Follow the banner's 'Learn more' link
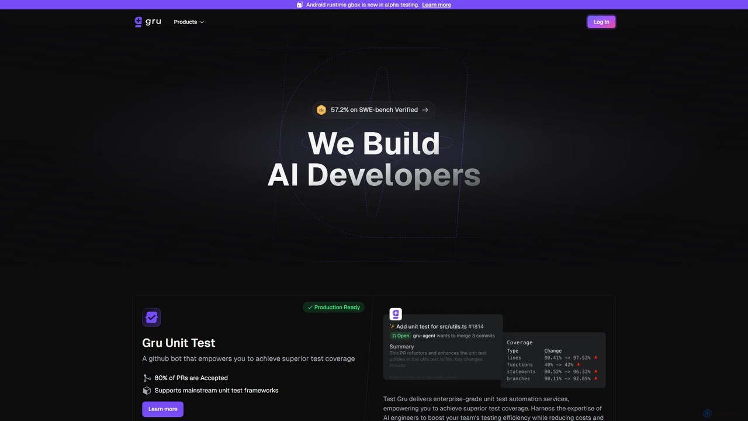The width and height of the screenshot is (748, 421). tap(437, 5)
